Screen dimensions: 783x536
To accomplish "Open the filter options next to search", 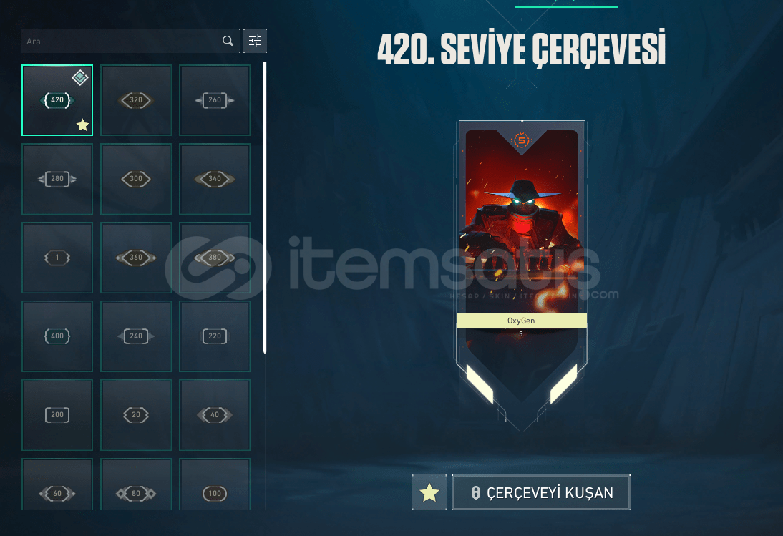I will coord(256,41).
